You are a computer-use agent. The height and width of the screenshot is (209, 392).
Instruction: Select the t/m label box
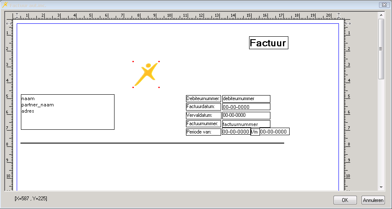click(255, 132)
